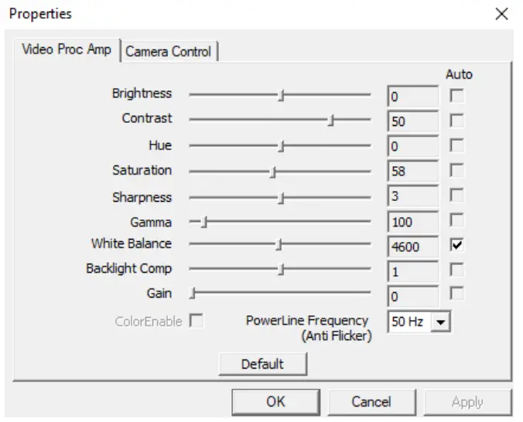Viewport: 523px width, 422px height.
Task: Click the White Balance value field
Action: click(412, 247)
